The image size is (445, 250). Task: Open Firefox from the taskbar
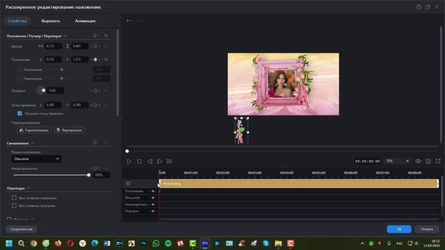(58, 243)
